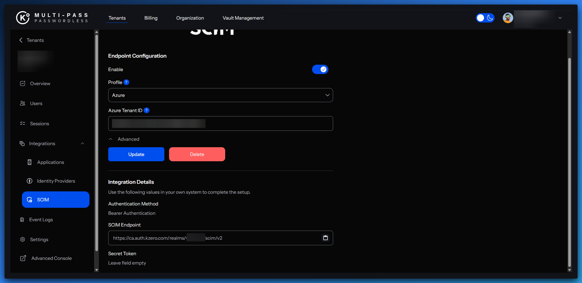Switch to the Billing tab
Screen dimensions: 582x283
click(151, 18)
